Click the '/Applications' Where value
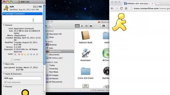The width and height of the screenshot is (170, 95). coord(20,35)
